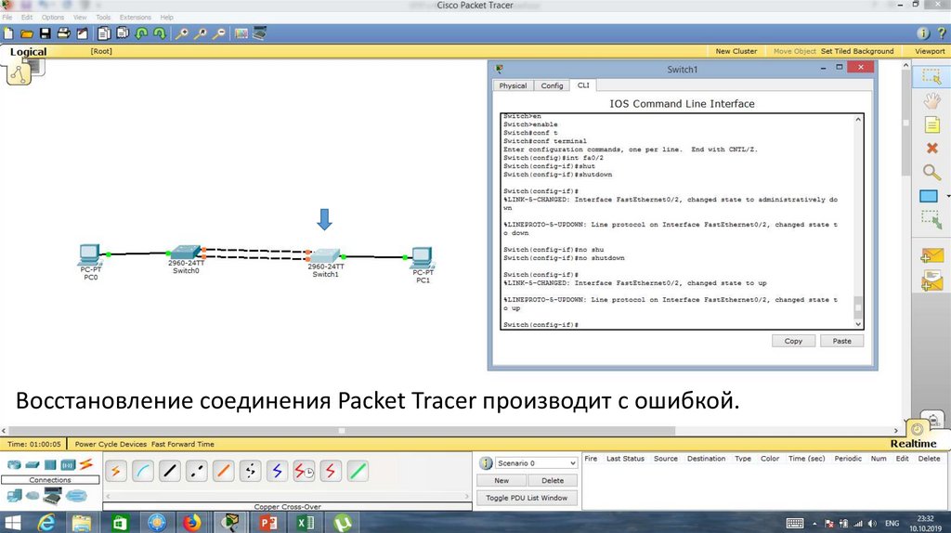The height and width of the screenshot is (533, 951).
Task: Select the End Devices category
Action: (x=15, y=496)
